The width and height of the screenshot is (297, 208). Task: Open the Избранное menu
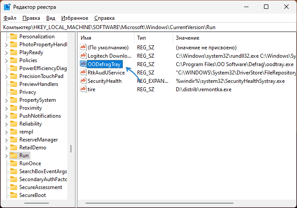pyautogui.click(x=75, y=18)
